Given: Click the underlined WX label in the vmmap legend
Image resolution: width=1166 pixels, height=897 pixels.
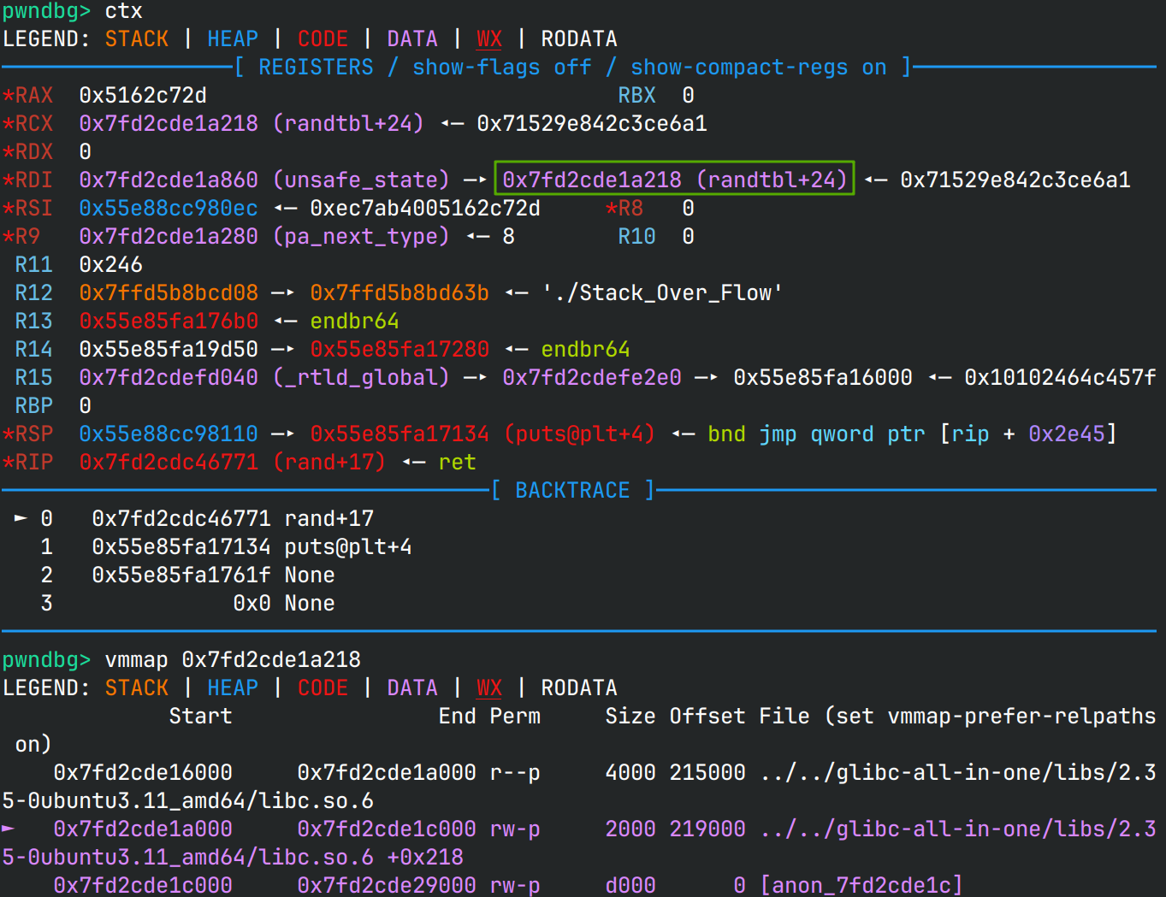Looking at the screenshot, I should click(488, 688).
